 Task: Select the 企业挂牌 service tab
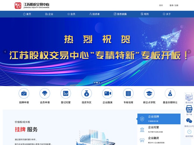pyautogui.click(x=159, y=119)
